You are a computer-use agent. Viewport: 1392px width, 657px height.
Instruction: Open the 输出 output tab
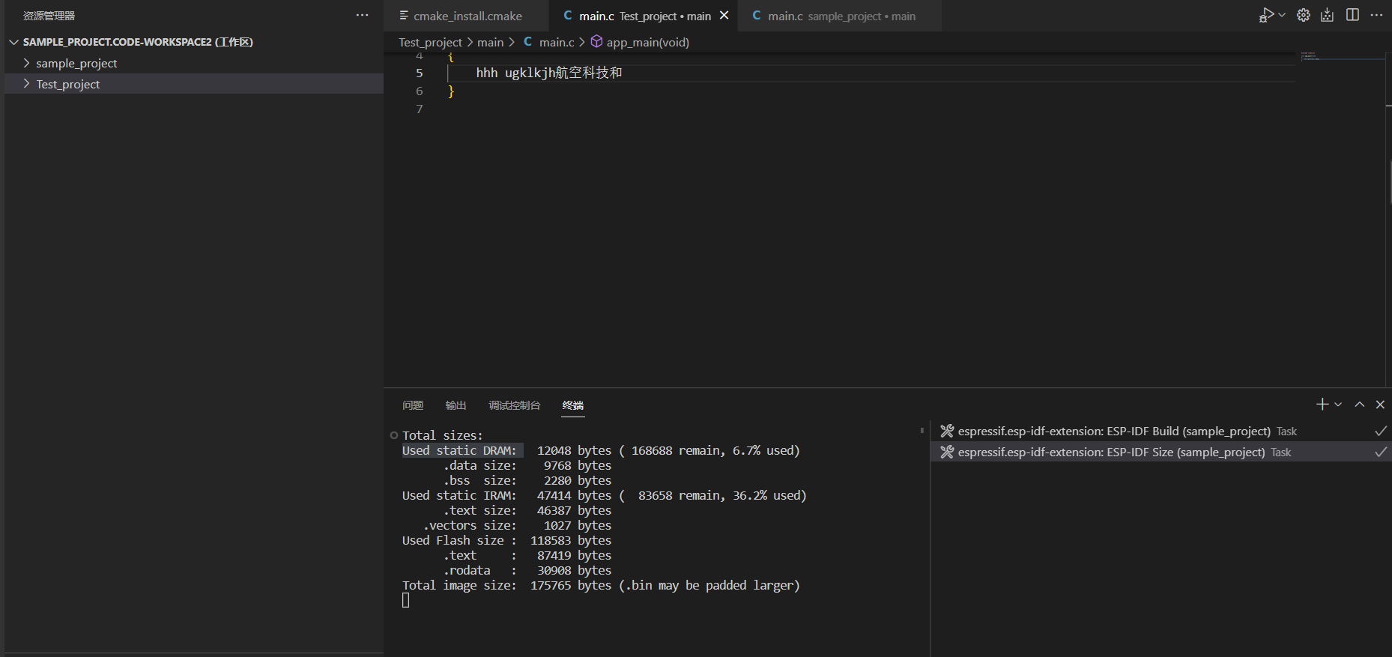pyautogui.click(x=456, y=405)
